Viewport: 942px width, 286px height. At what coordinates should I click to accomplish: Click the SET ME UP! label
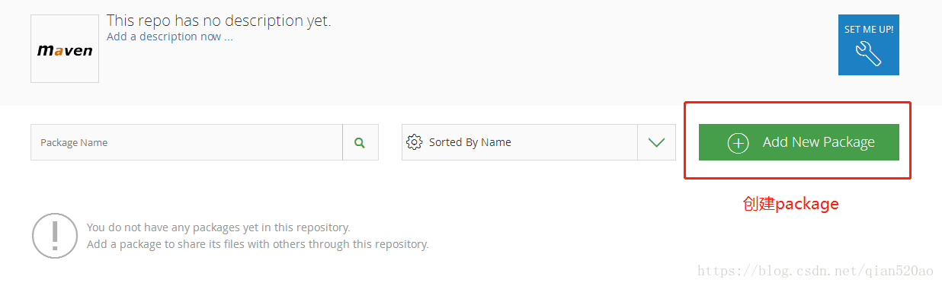pyautogui.click(x=869, y=30)
